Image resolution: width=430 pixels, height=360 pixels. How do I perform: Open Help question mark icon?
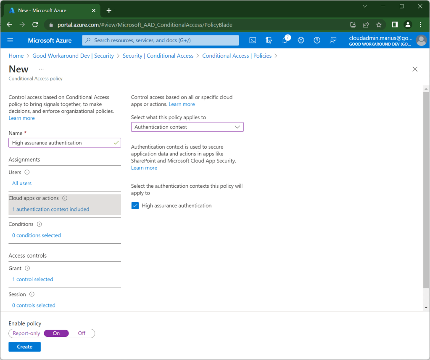(317, 40)
